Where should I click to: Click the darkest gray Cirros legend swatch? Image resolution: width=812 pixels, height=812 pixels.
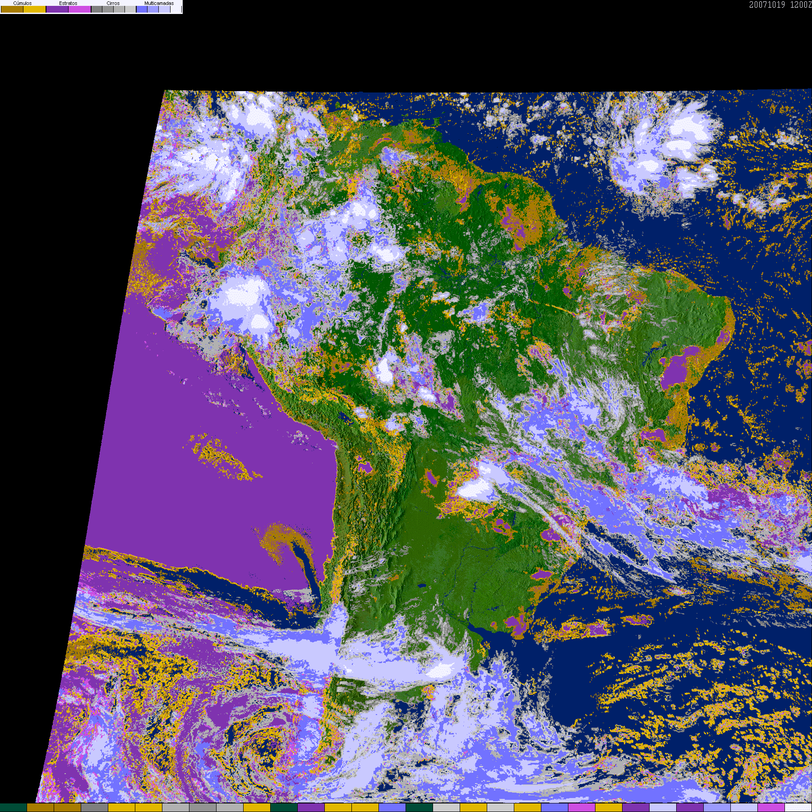[x=97, y=9]
